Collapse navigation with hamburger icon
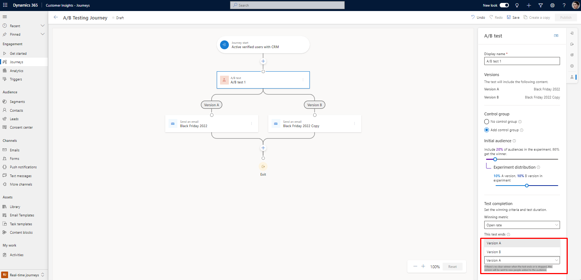 [x=5, y=17]
